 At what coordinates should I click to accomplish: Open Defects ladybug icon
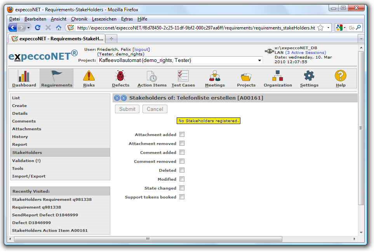click(x=120, y=76)
